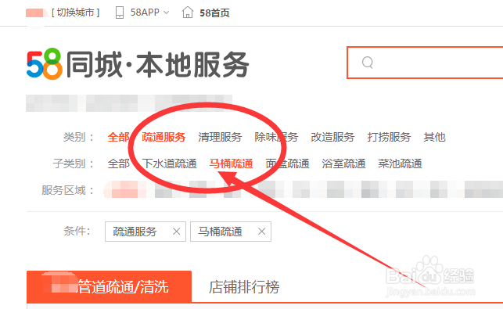Select 马桶疏通 subcategory
The height and width of the screenshot is (309, 503).
[x=231, y=163]
